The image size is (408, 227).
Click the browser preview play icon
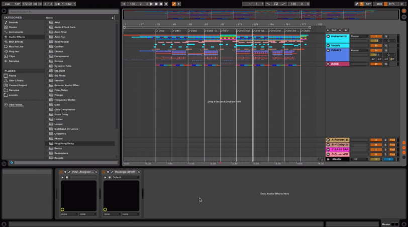pos(4,11)
